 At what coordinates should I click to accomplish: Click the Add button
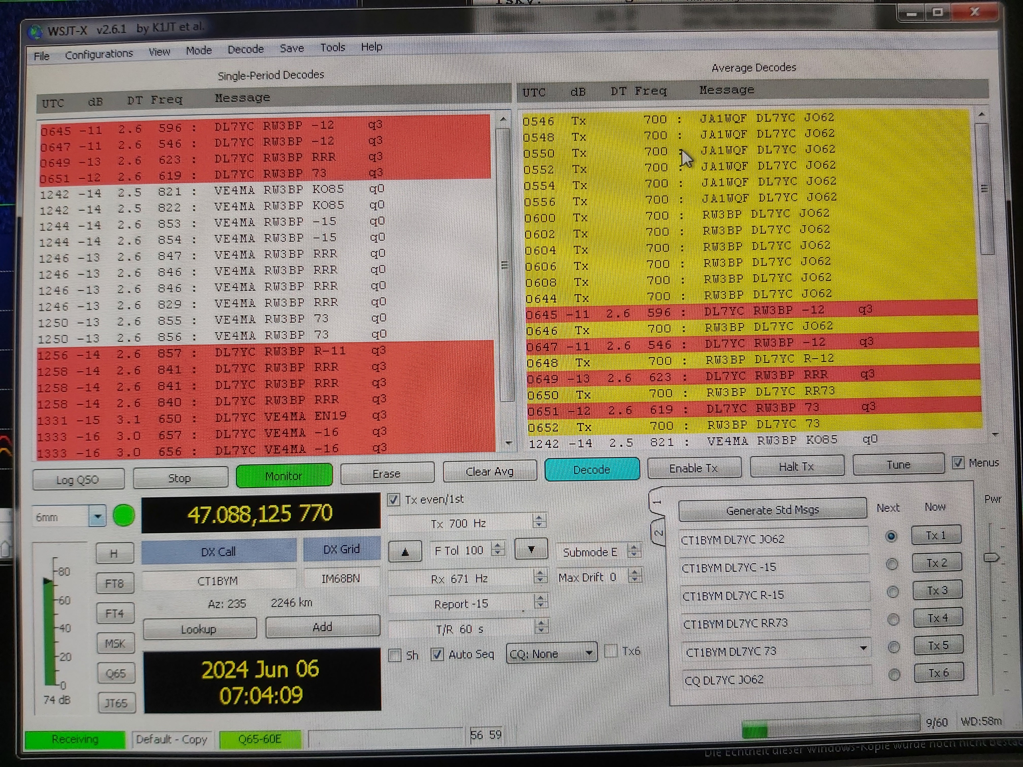[322, 627]
